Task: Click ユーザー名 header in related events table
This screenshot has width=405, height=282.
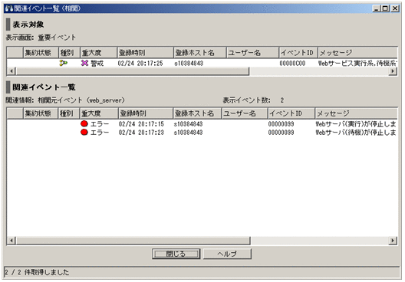Action: (x=244, y=113)
